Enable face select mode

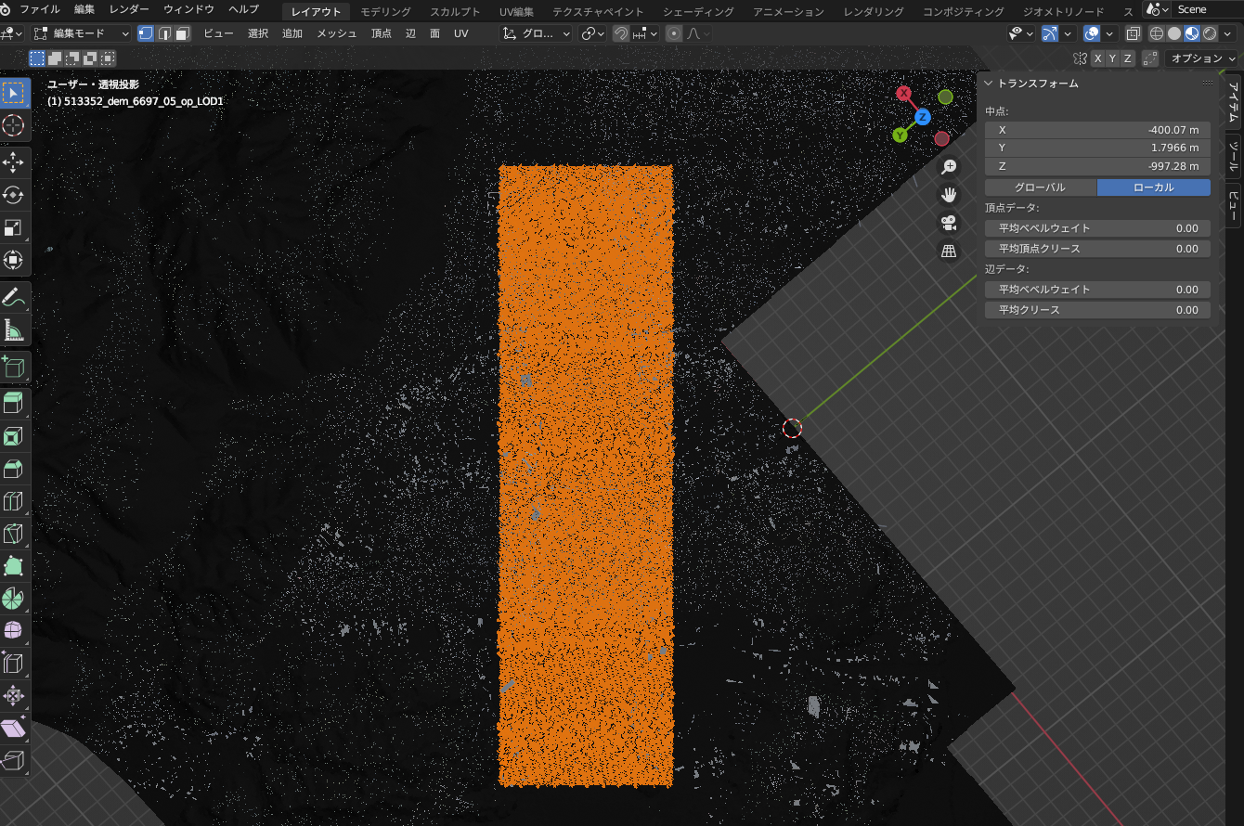(x=183, y=33)
